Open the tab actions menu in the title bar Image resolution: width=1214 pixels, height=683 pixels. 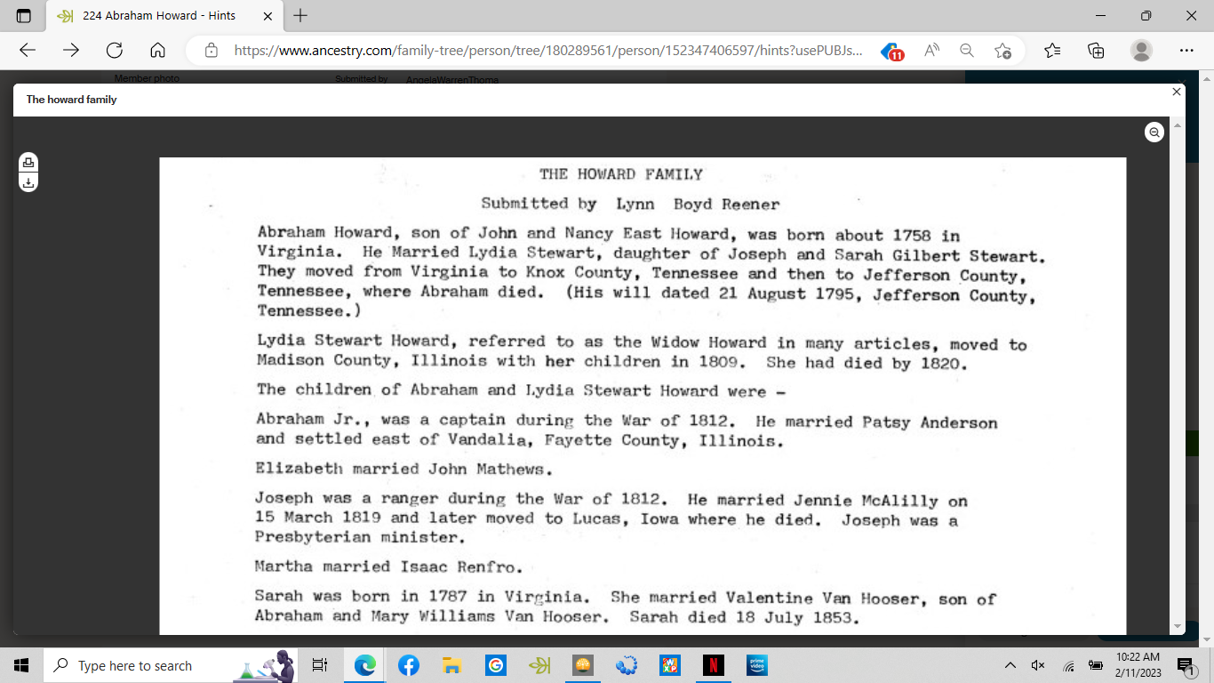[23, 15]
